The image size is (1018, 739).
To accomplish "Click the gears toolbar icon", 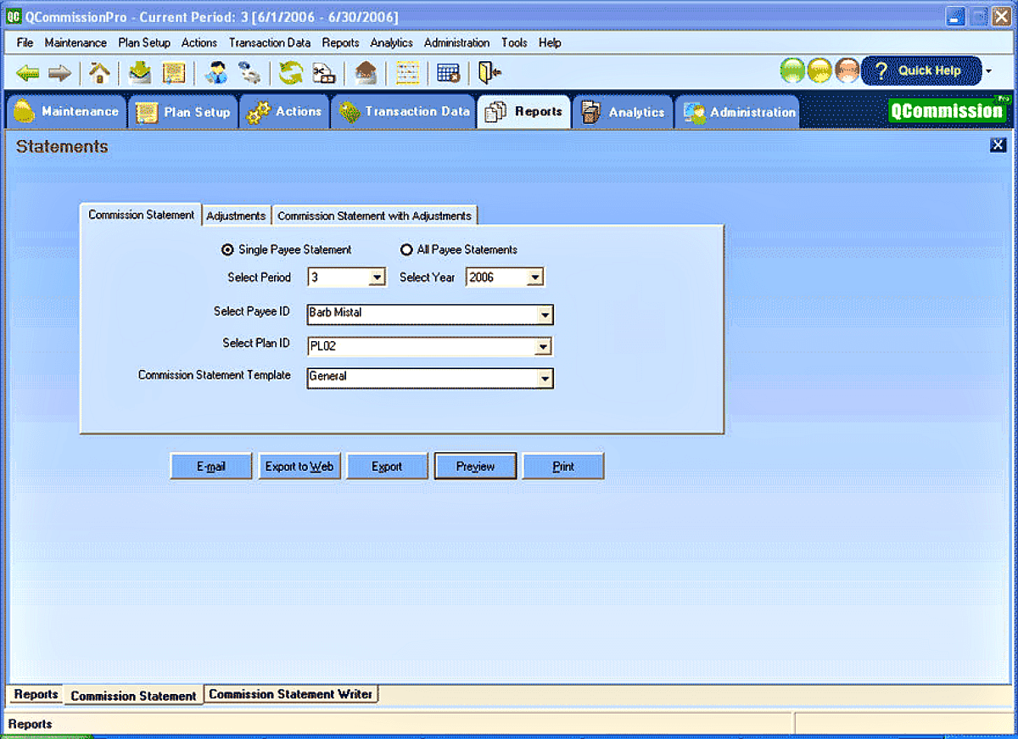I will pos(249,73).
